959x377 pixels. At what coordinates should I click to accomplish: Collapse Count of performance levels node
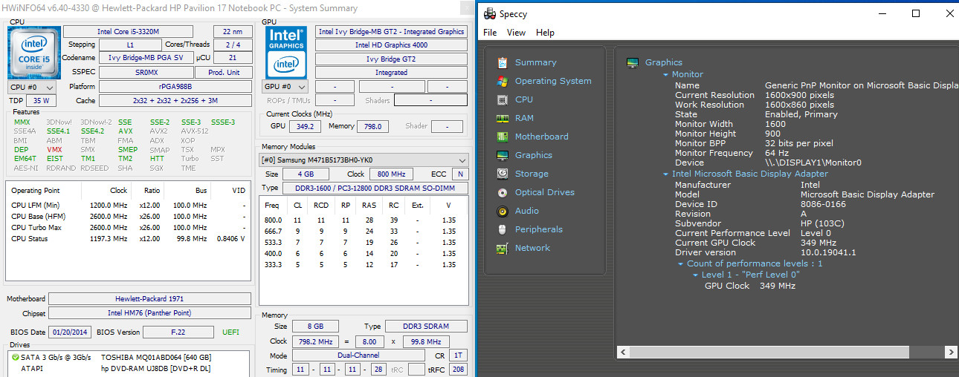(680, 263)
